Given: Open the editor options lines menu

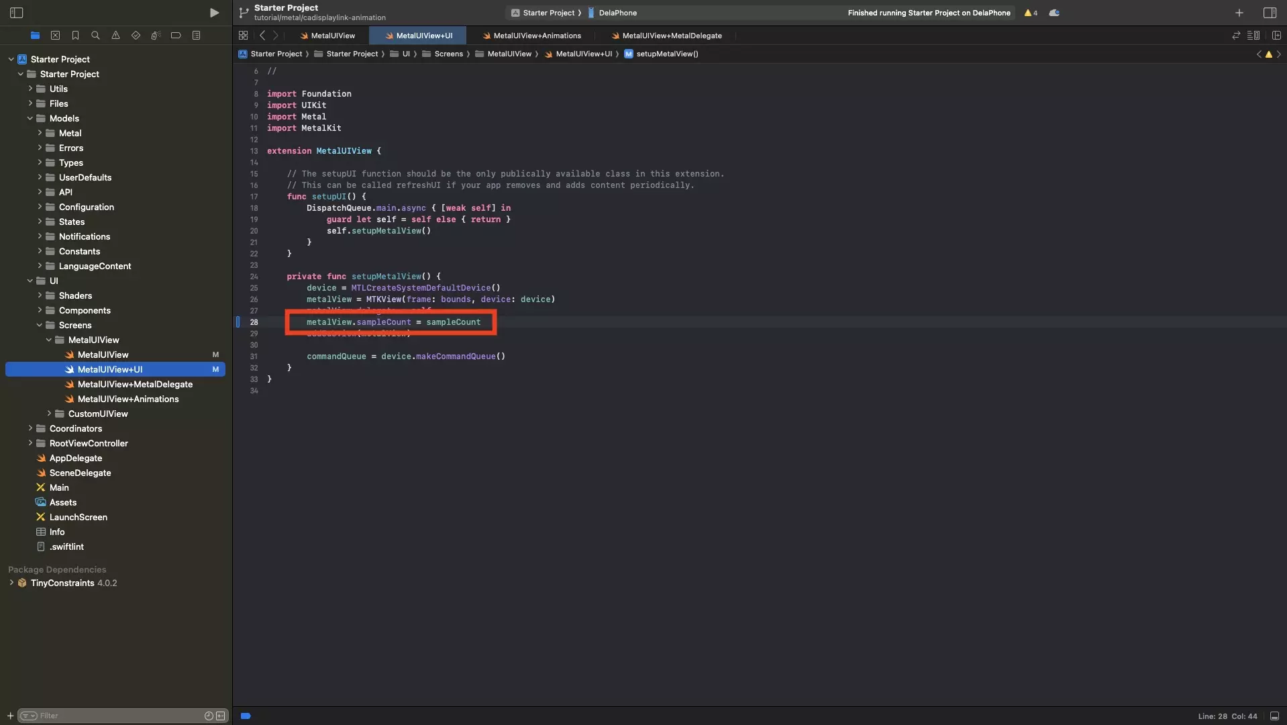Looking at the screenshot, I should pyautogui.click(x=1253, y=36).
